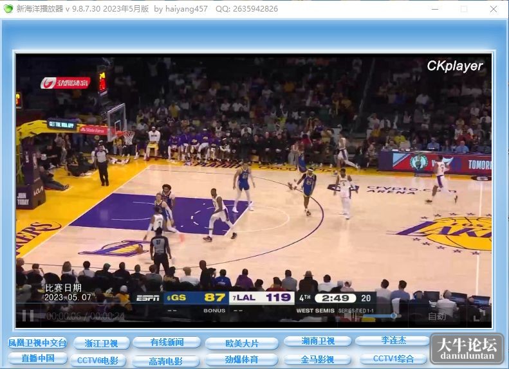Click the 劲爆体育 channel logo on the video
The height and width of the screenshot is (369, 509).
pos(65,83)
